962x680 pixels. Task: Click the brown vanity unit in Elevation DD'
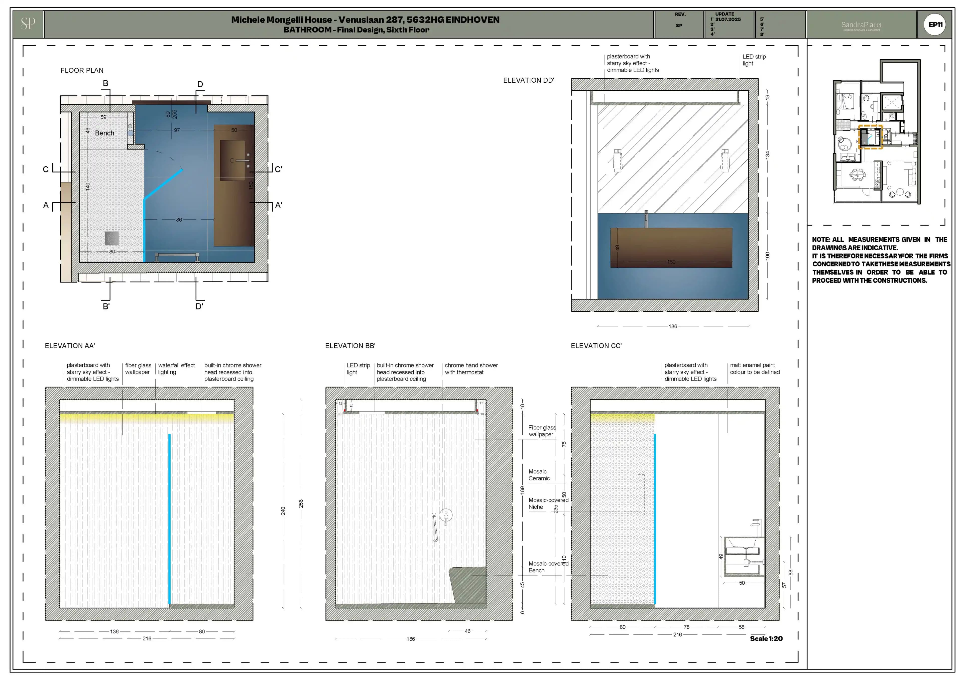[671, 247]
